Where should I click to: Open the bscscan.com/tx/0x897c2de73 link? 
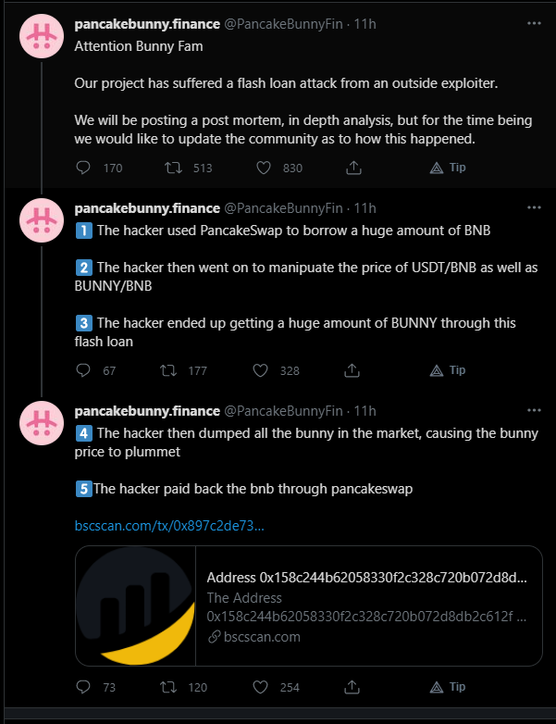169,526
